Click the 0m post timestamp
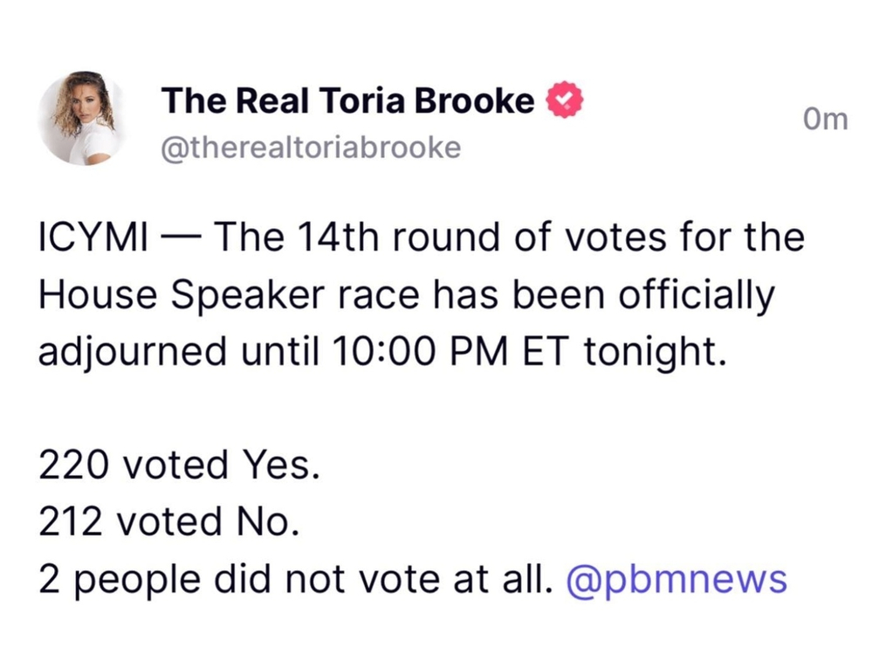This screenshot has width=886, height=668. pos(824,119)
